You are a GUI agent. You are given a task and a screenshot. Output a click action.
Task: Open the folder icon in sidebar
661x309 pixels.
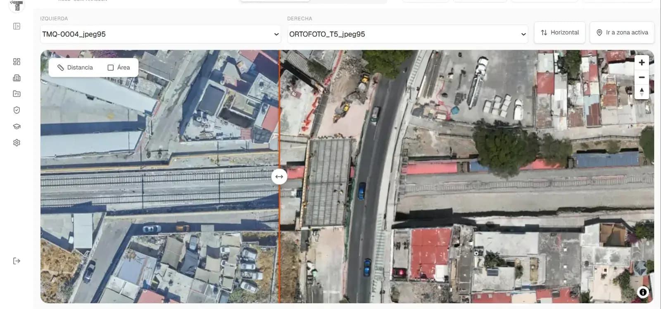[17, 94]
